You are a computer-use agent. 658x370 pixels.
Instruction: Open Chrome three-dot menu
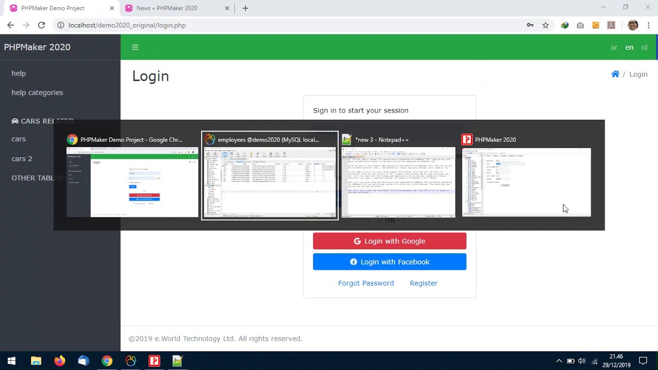coord(649,25)
